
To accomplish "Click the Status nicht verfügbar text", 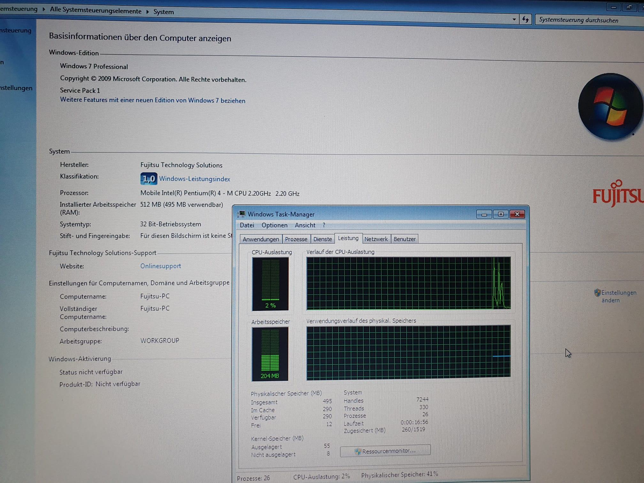I will tap(91, 372).
